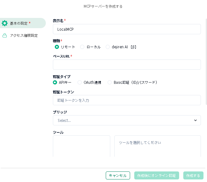207x182 pixels.
Task: Select APIキー authentication type
Action: (x=55, y=83)
